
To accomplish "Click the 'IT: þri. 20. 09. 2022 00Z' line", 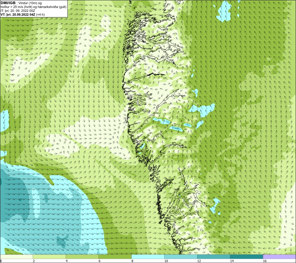I will 18,11.
